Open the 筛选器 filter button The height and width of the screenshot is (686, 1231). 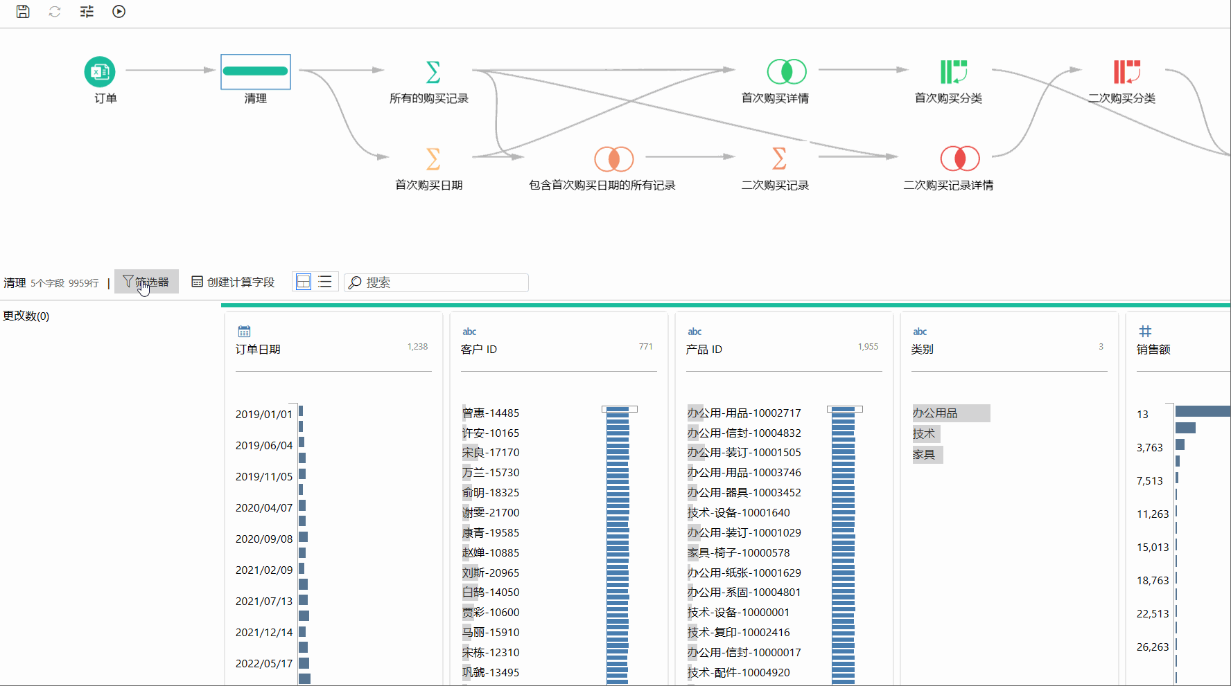146,282
